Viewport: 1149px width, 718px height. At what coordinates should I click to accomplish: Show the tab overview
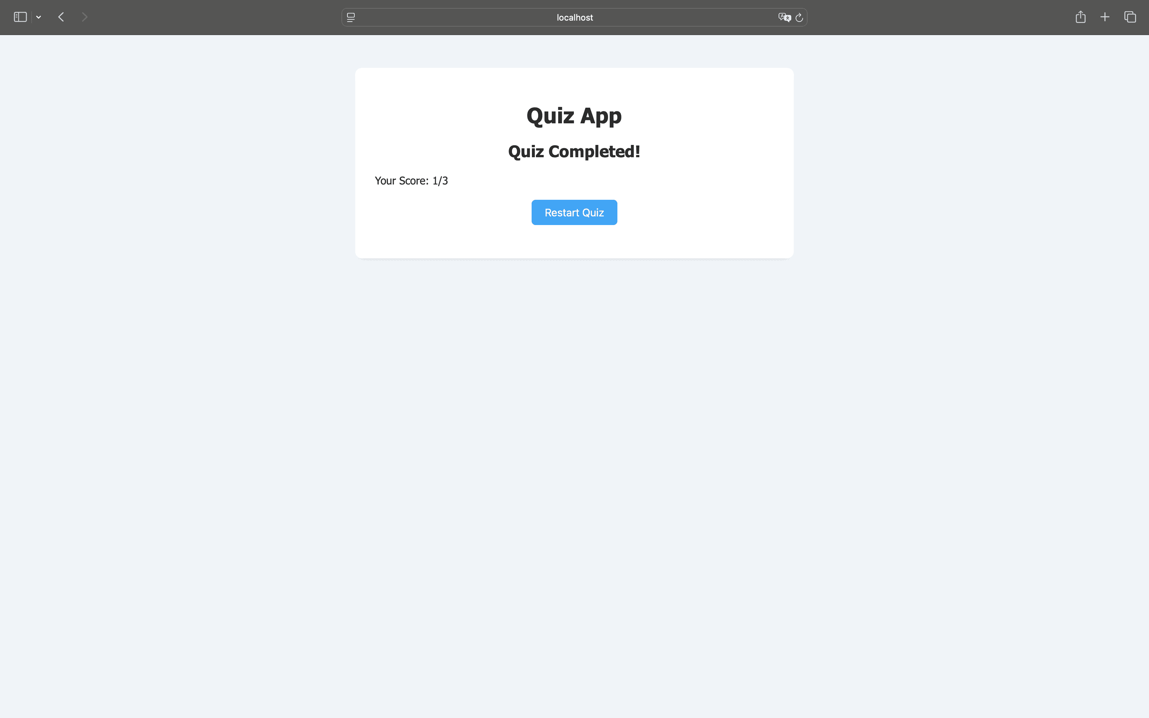(x=1130, y=17)
